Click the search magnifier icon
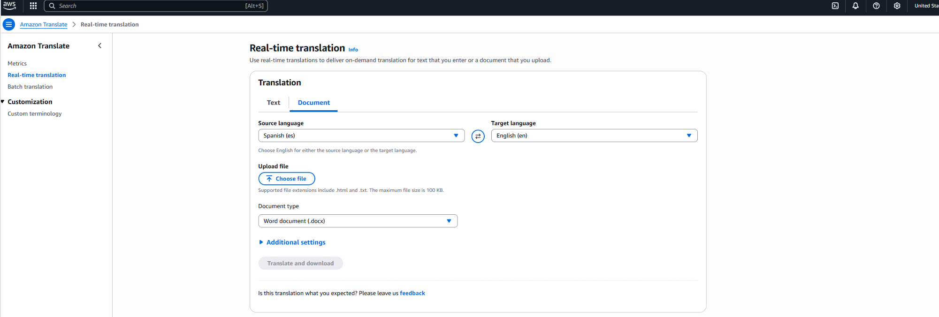The image size is (939, 317). (x=52, y=6)
